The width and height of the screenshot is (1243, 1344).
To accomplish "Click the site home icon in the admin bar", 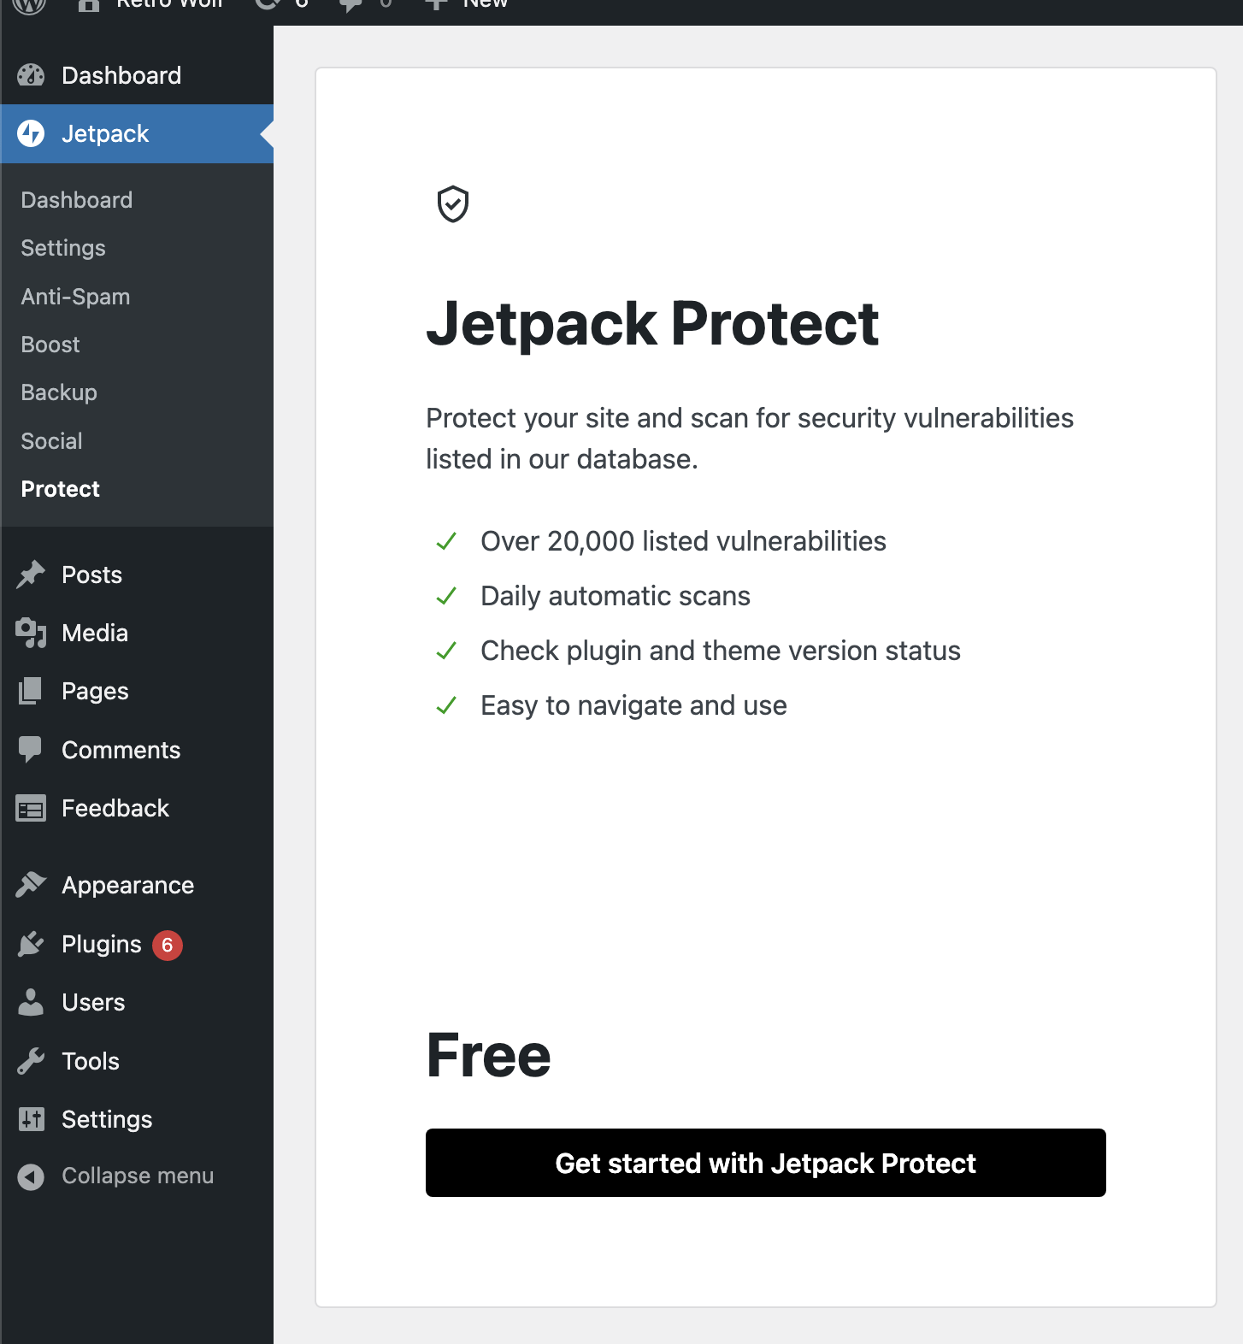I will 89,4.
